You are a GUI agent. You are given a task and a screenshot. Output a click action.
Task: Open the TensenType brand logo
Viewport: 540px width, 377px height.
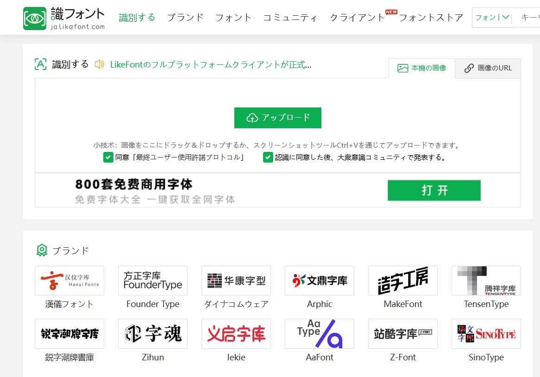[486, 281]
